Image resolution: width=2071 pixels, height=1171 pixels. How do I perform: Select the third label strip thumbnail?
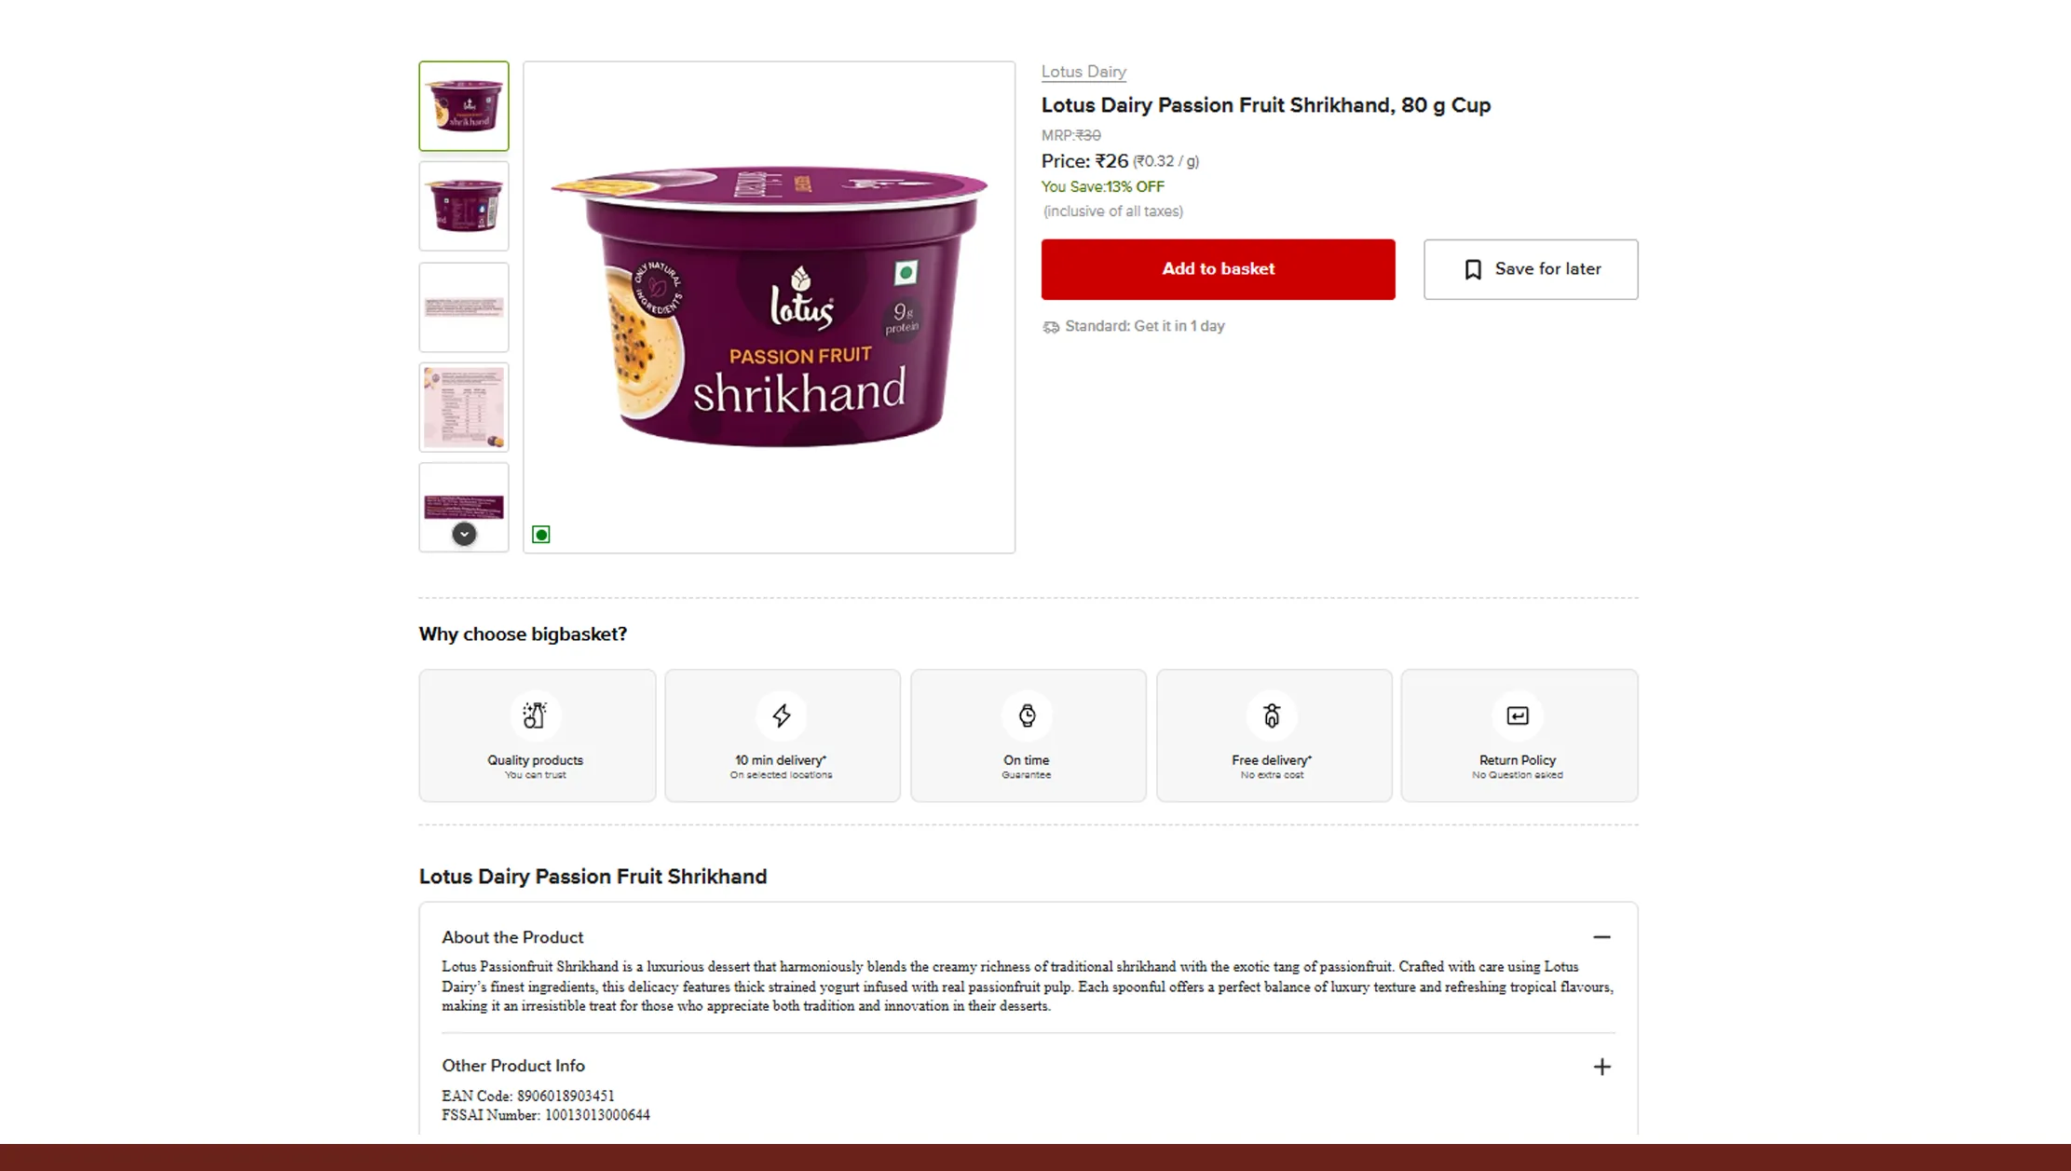[464, 306]
